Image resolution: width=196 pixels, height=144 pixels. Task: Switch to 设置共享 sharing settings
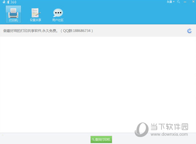click(35, 15)
